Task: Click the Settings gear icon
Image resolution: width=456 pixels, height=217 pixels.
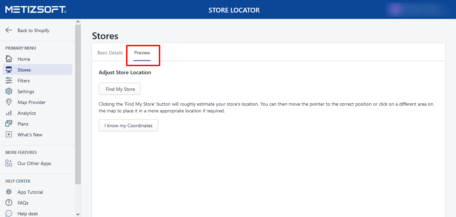Action: (9, 91)
